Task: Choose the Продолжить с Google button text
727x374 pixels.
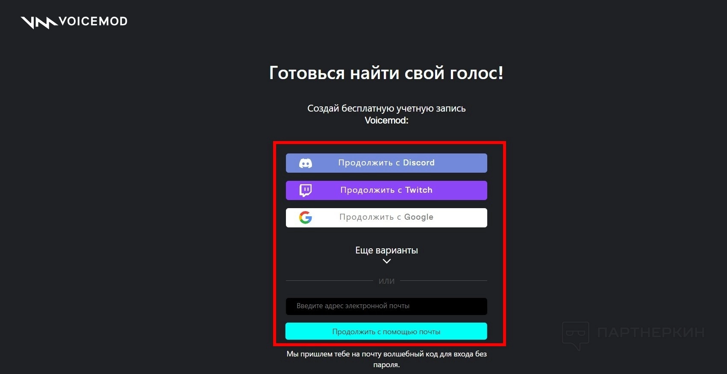Action: point(386,217)
